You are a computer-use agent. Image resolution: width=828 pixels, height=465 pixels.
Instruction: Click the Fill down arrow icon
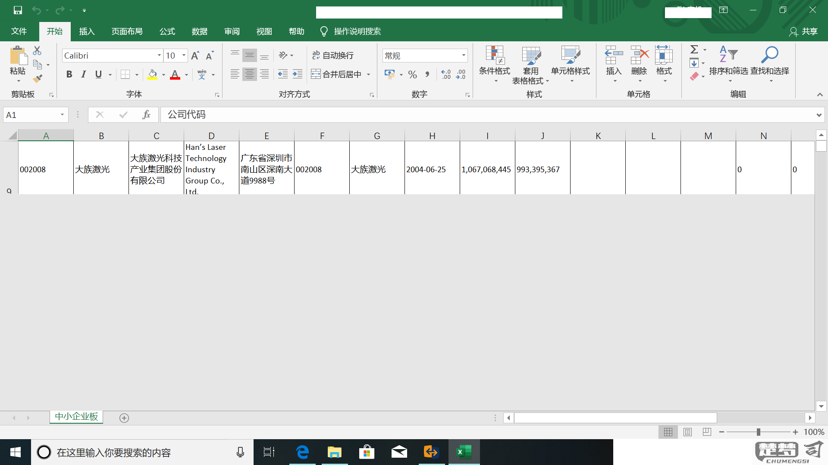(x=694, y=63)
